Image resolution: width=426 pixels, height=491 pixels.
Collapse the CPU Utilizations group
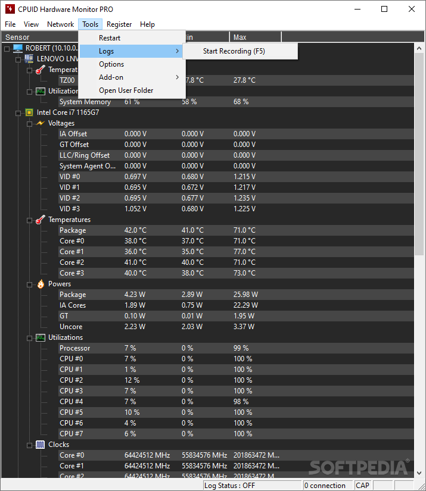tap(29, 338)
